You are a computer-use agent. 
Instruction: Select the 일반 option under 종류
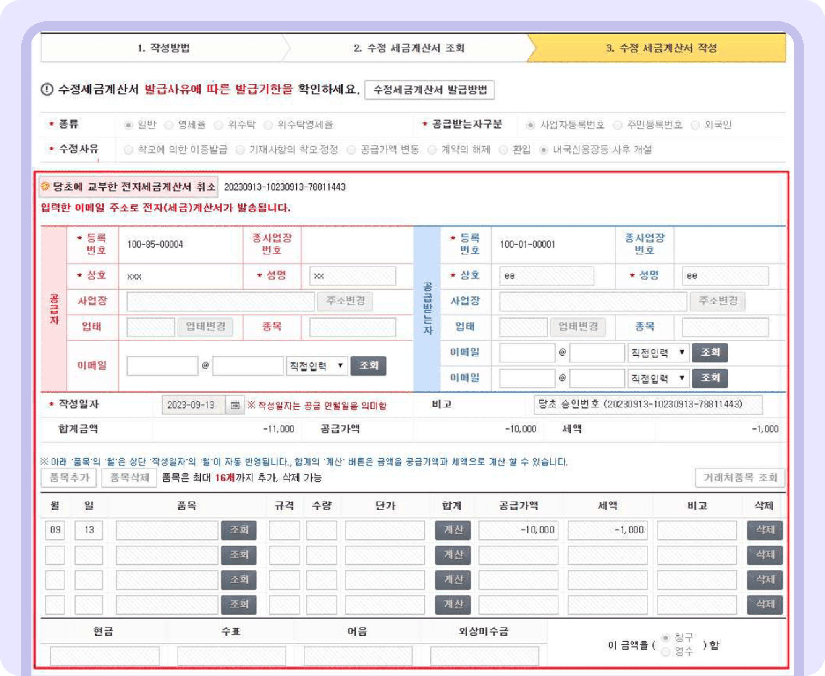click(128, 125)
